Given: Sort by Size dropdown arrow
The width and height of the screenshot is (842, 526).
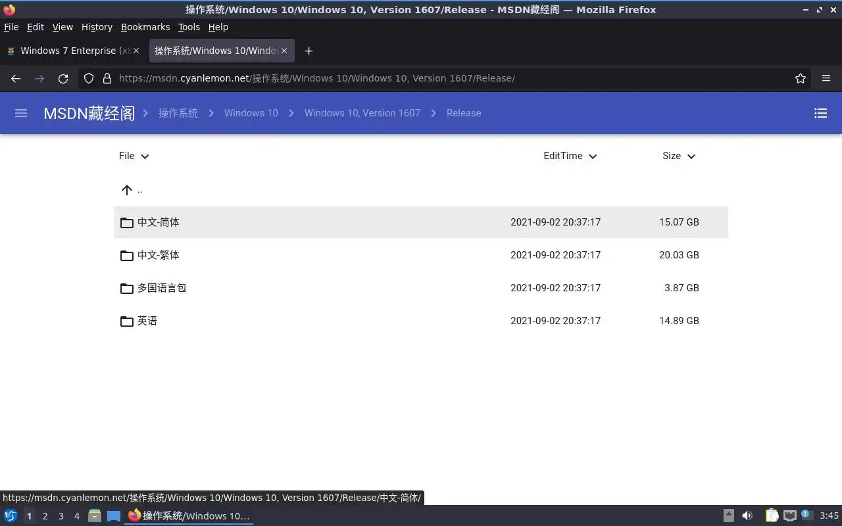Looking at the screenshot, I should (691, 156).
